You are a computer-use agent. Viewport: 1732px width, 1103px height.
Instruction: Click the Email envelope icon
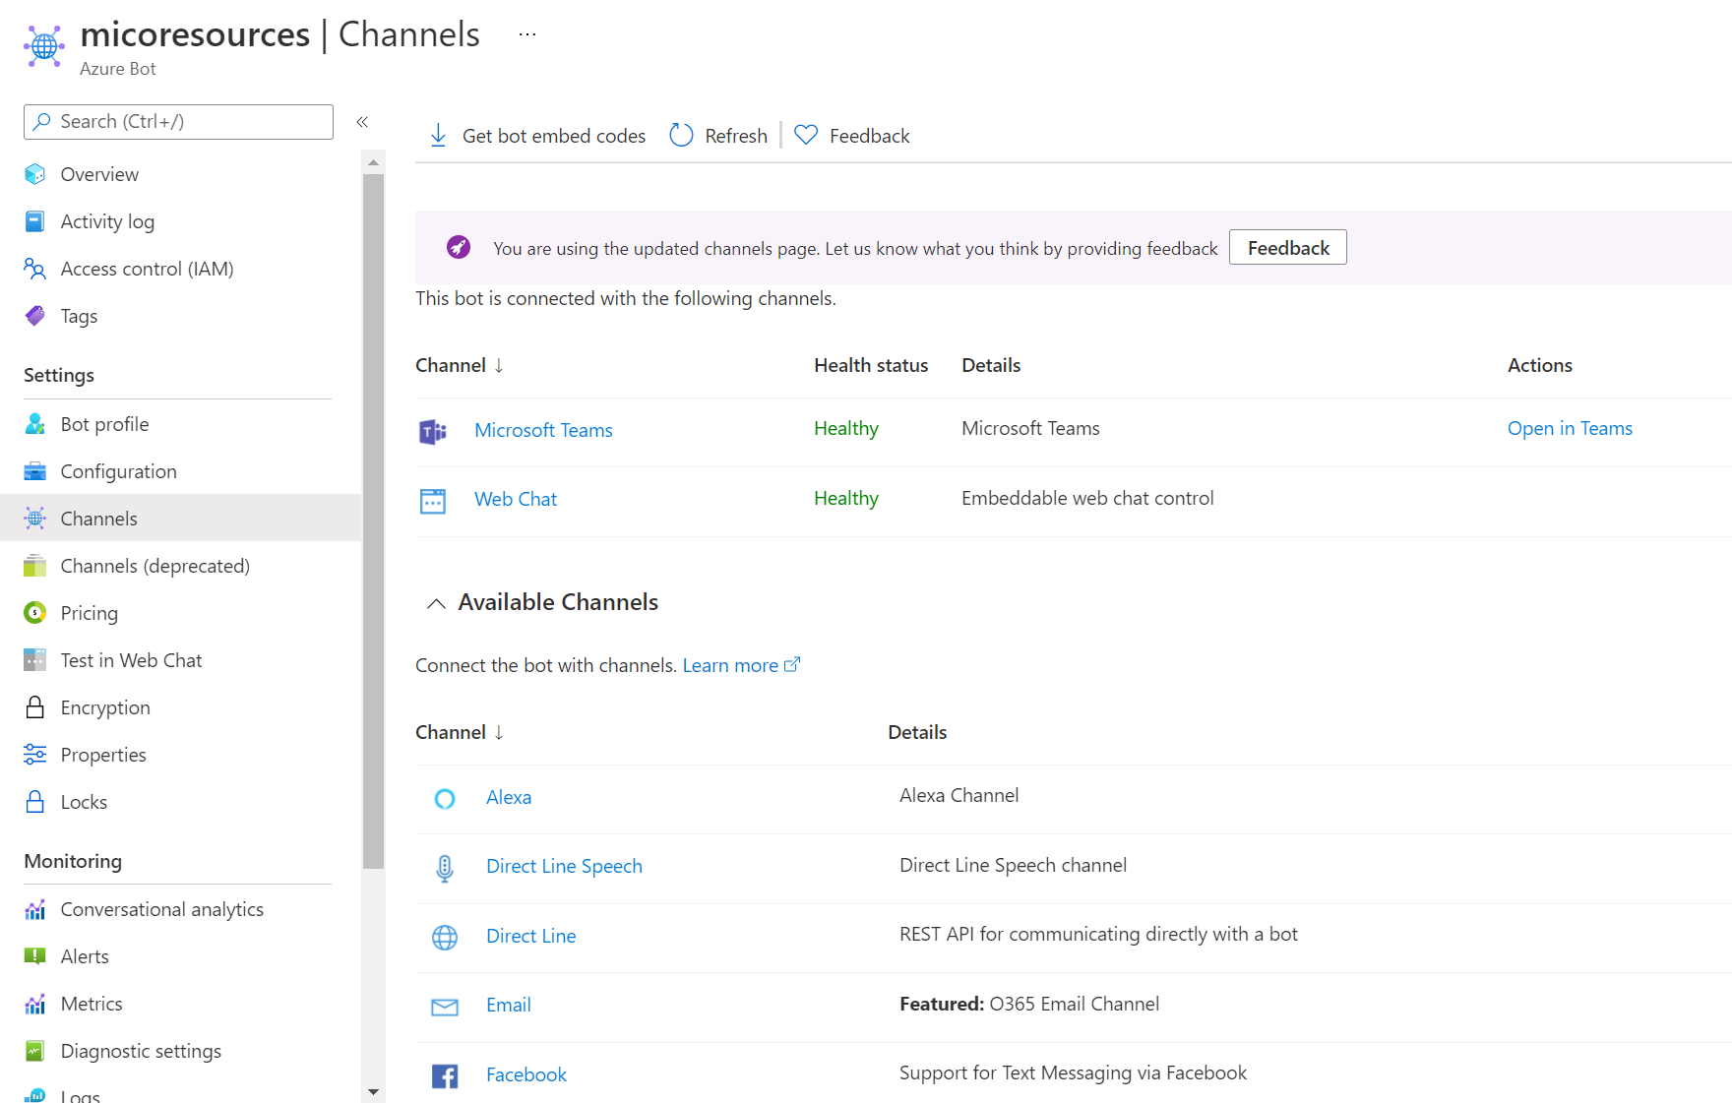[x=445, y=1007]
